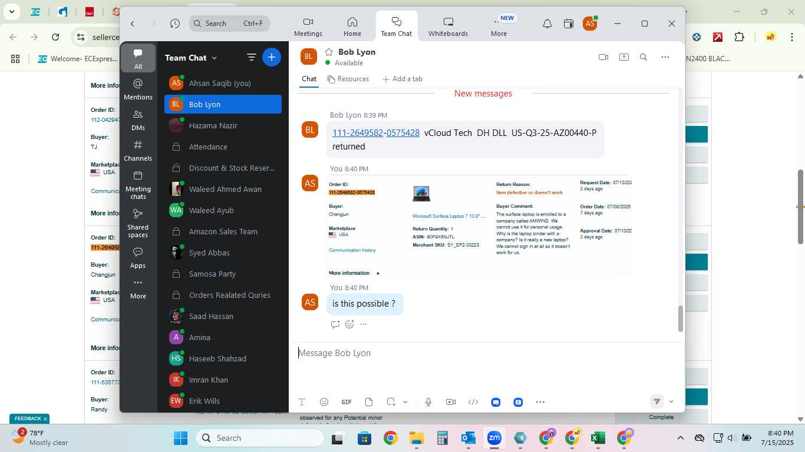Click the send message button
This screenshot has height=452, width=805.
coord(656,401)
